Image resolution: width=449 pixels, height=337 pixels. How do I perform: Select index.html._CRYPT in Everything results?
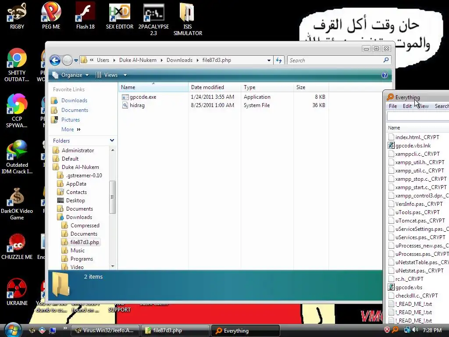(417, 137)
